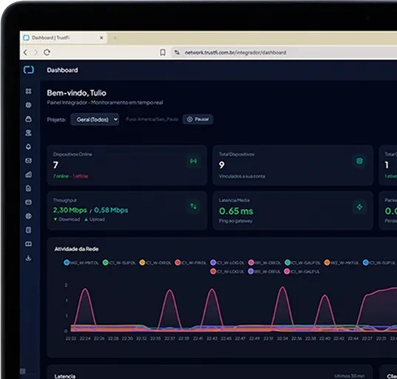Click the browser forward arrow
397x379 pixels.
[x=36, y=52]
